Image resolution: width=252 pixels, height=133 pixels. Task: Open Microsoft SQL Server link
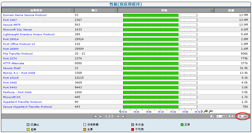18,30
